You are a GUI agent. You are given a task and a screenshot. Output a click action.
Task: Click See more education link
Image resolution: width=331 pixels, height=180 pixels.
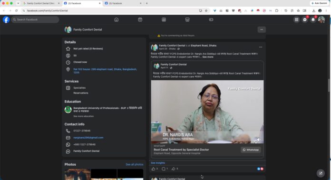tap(83, 116)
